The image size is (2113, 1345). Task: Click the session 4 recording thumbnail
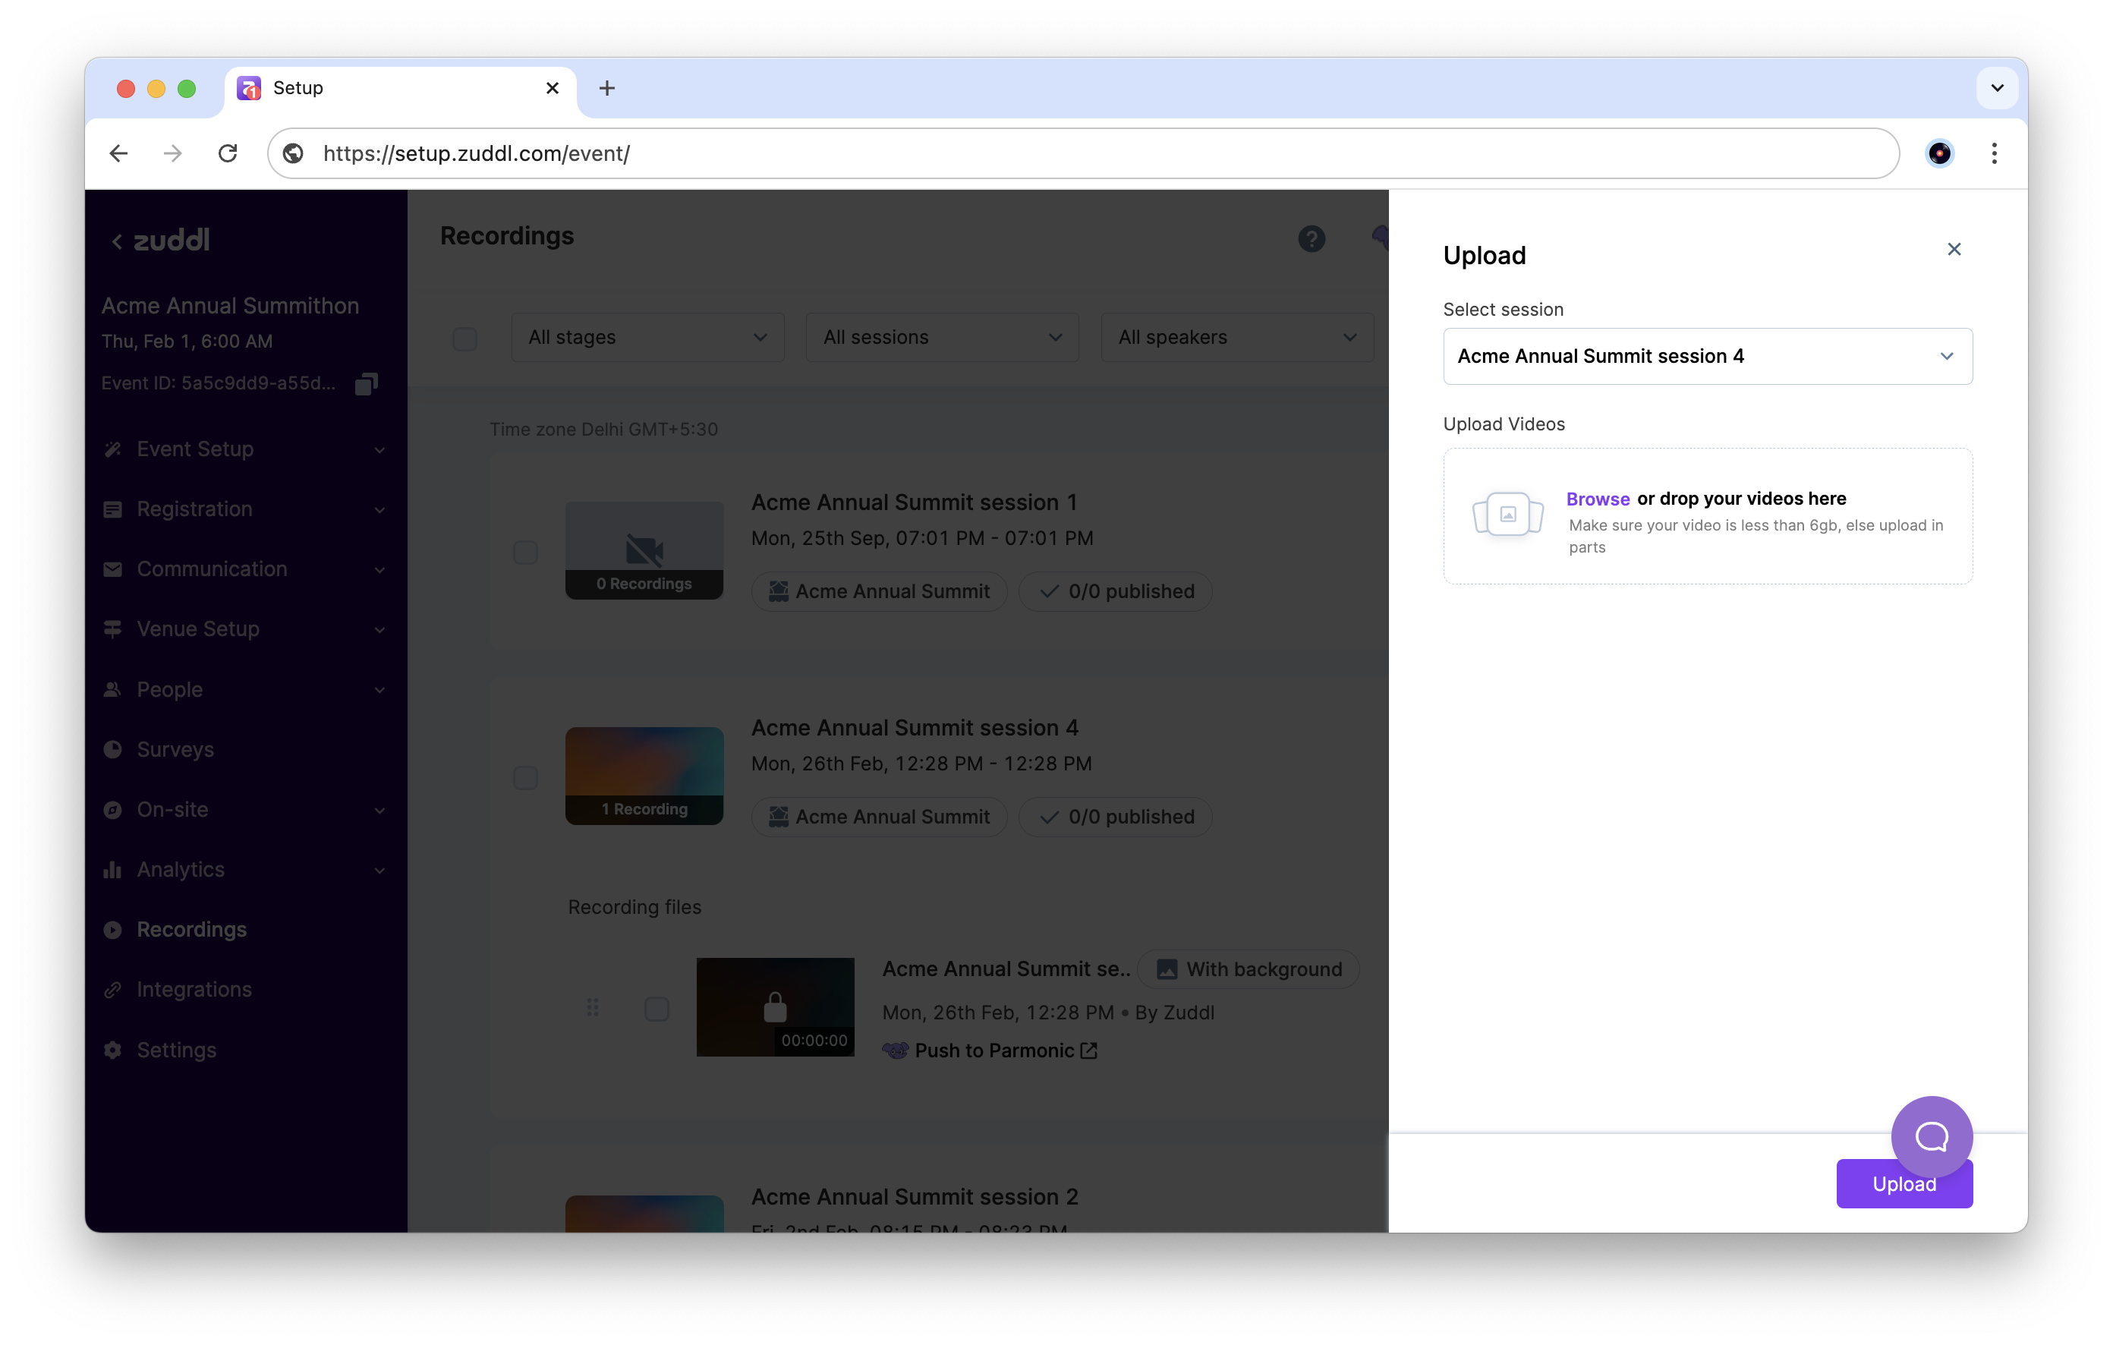[x=644, y=776]
